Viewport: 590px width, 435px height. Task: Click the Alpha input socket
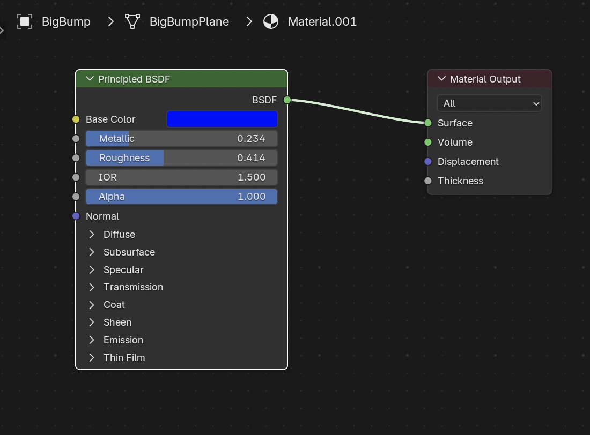pos(76,196)
